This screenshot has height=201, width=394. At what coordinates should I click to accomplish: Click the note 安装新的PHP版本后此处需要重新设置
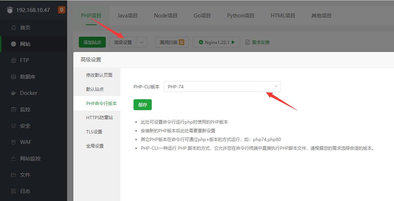pos(178,130)
